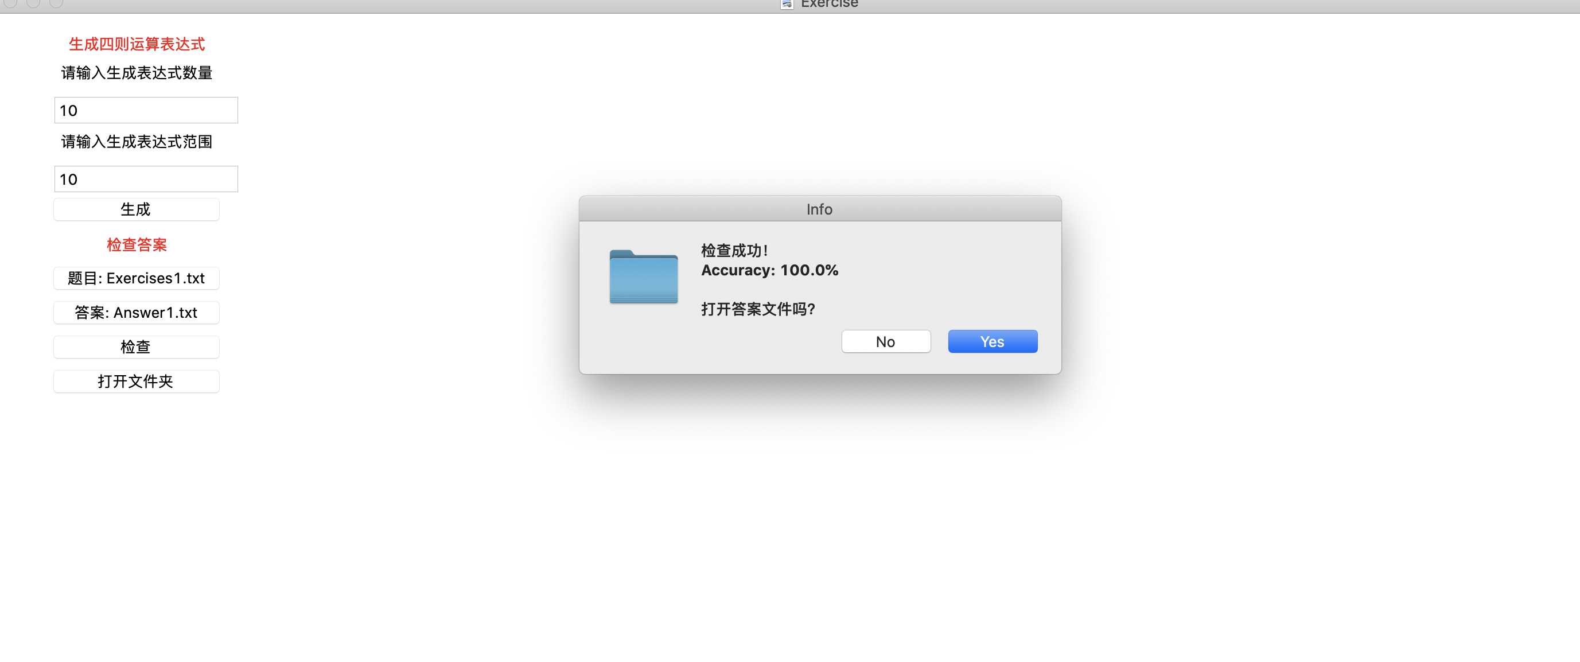The height and width of the screenshot is (662, 1580).
Task: Focus the expression quantity input field
Action: (x=146, y=111)
